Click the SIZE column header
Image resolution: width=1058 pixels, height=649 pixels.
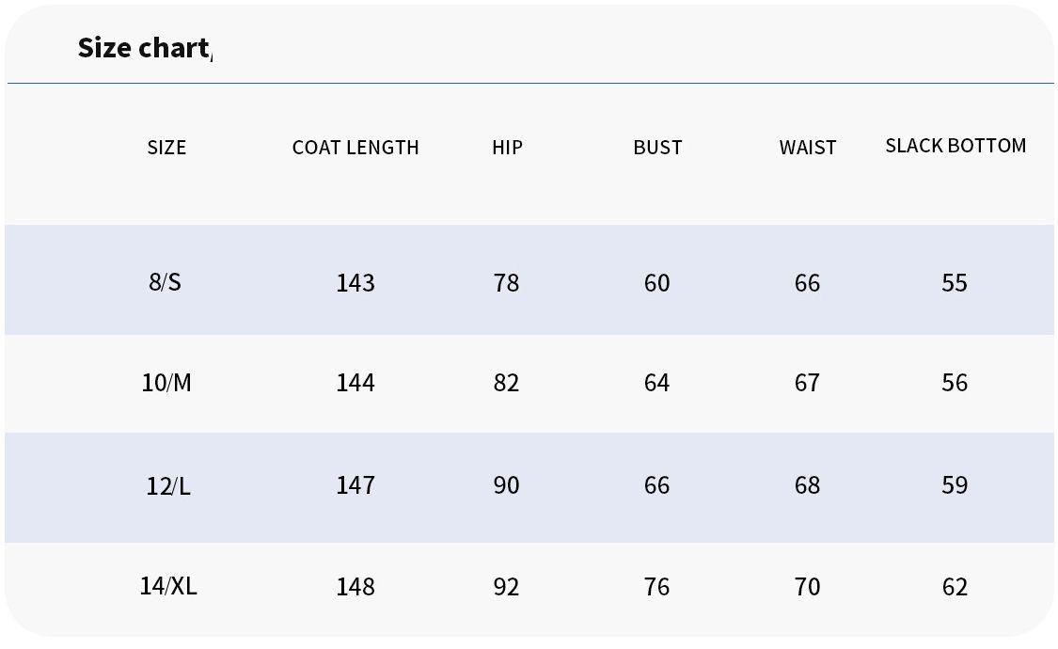[166, 148]
